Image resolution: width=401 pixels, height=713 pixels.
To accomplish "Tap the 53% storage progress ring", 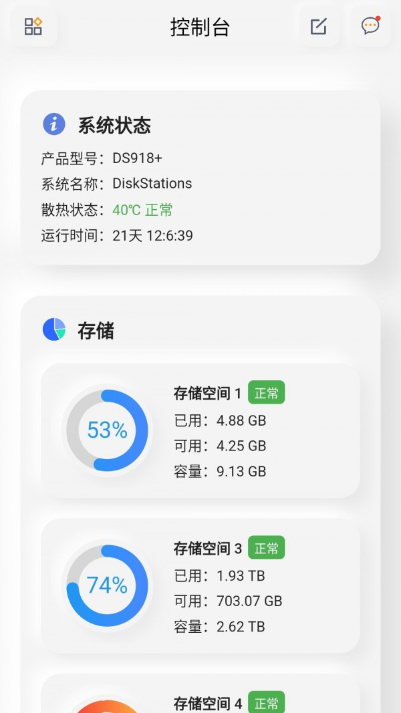I will click(x=107, y=430).
